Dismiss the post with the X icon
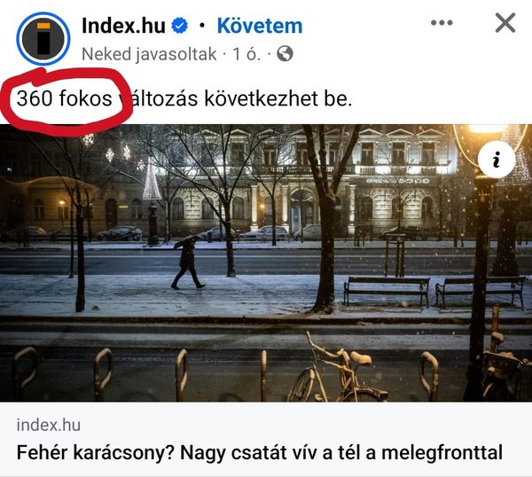532x477 pixels. [505, 23]
